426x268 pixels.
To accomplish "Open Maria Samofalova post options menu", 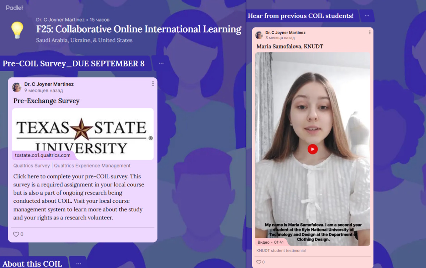I will [x=369, y=33].
